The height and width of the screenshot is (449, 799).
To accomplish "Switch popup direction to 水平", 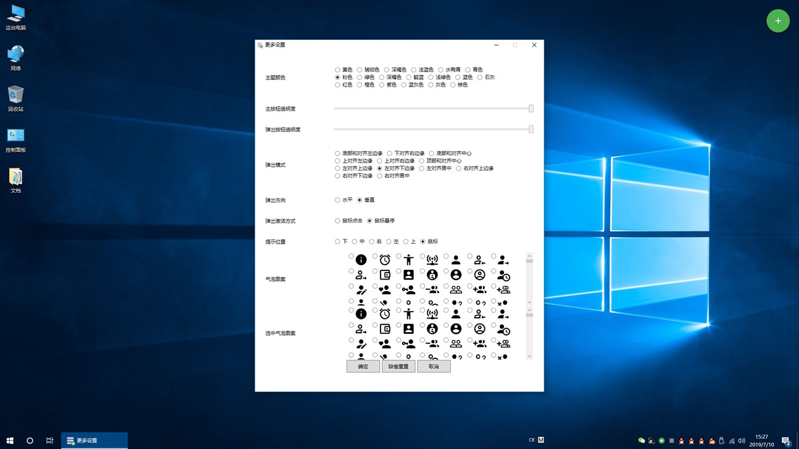I will coord(337,200).
